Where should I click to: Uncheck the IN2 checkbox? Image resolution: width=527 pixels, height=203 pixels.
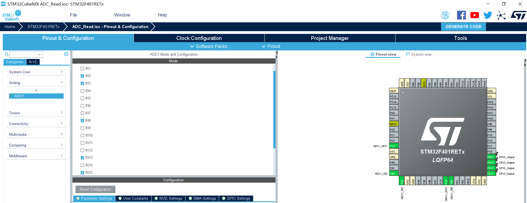[82, 76]
